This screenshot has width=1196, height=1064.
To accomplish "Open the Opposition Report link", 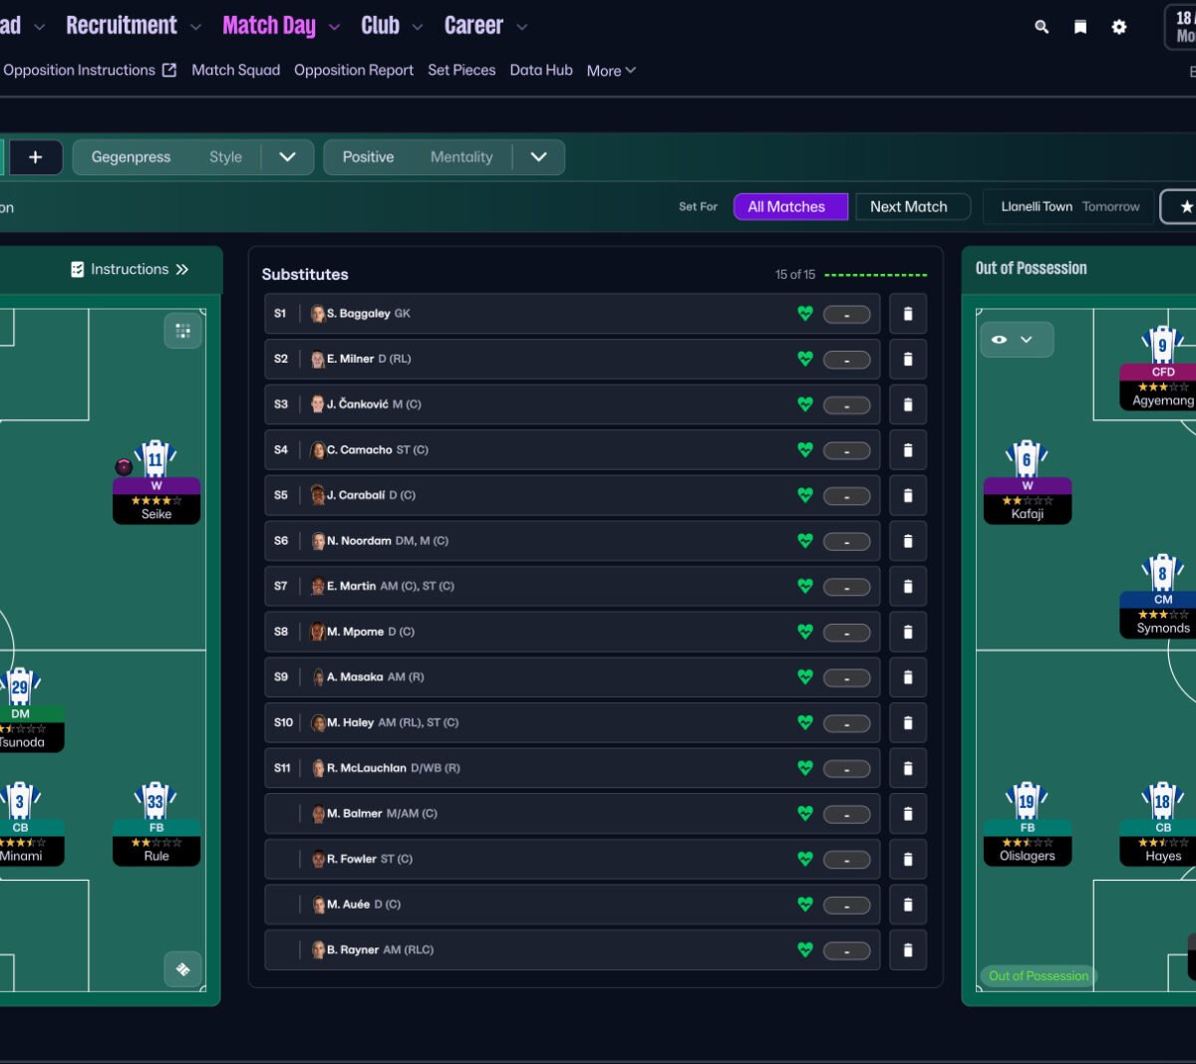I will click(354, 70).
